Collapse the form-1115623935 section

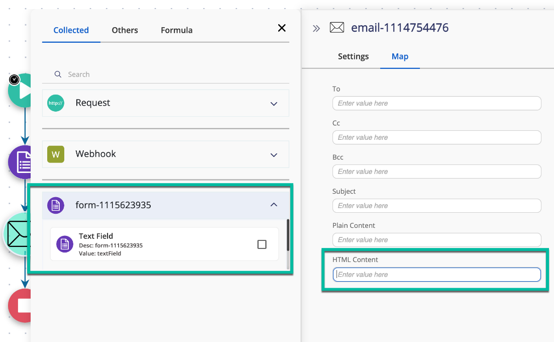point(274,205)
